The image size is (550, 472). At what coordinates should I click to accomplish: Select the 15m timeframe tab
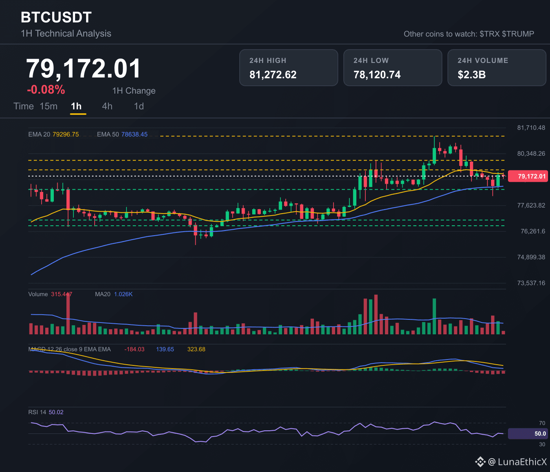point(49,106)
